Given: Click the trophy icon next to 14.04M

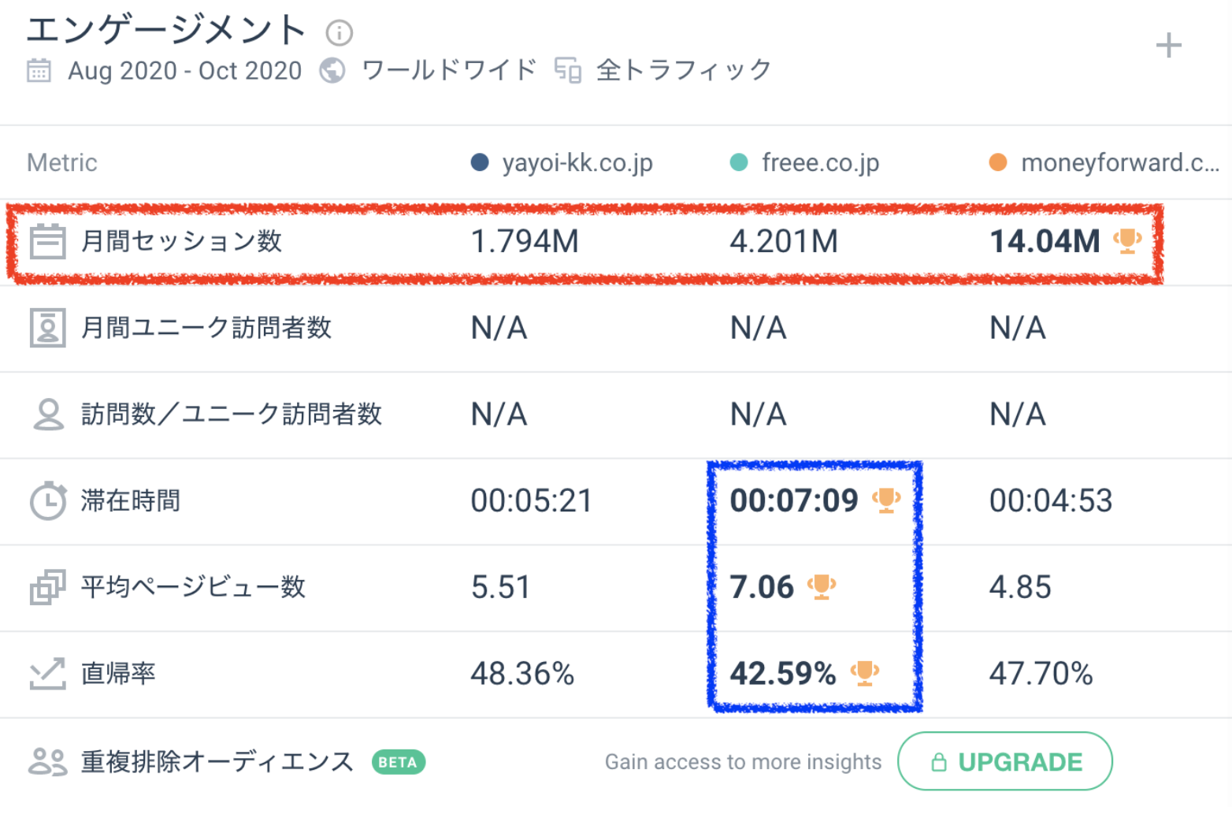Looking at the screenshot, I should pos(1127,240).
